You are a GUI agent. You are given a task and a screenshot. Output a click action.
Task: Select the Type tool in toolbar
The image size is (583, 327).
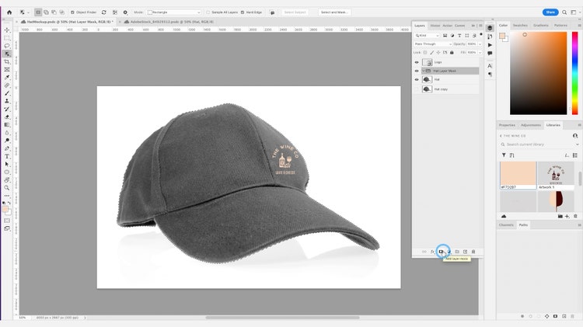(x=7, y=156)
